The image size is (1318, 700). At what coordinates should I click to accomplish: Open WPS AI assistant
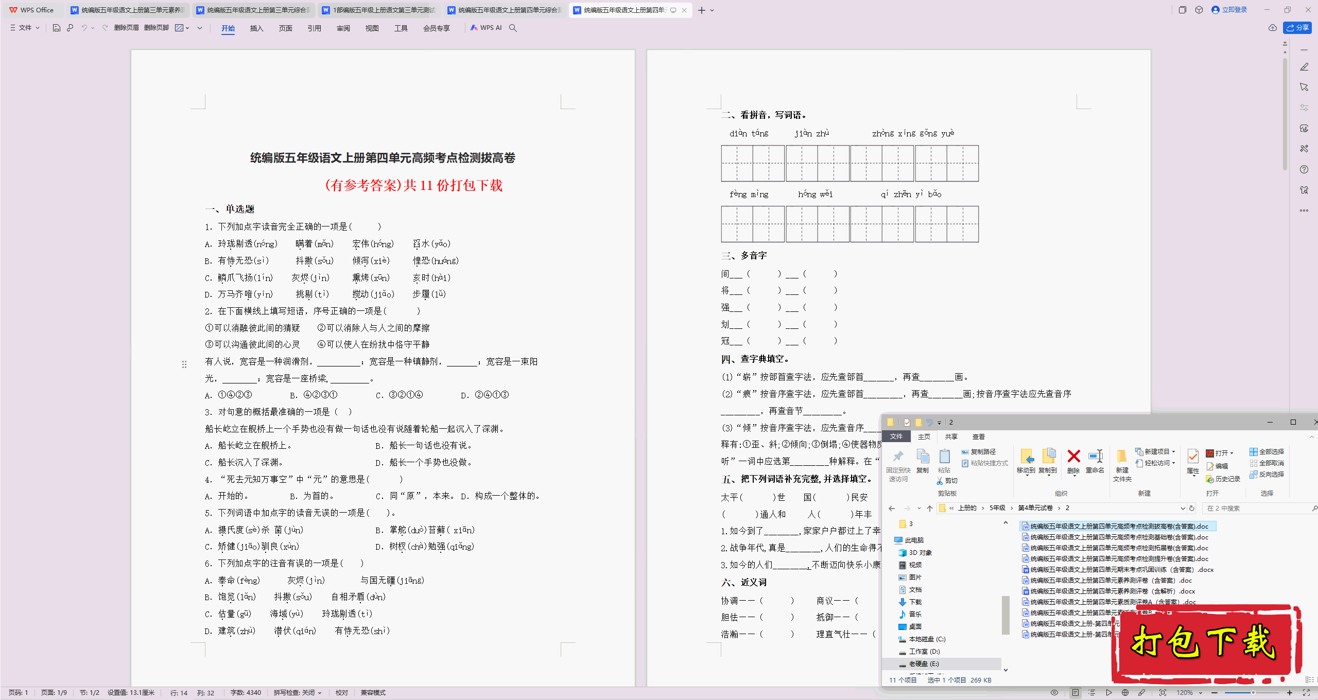[x=486, y=28]
